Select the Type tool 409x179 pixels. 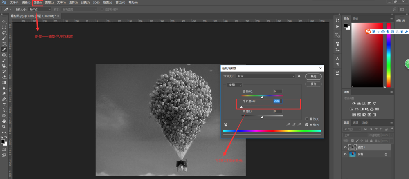4,104
